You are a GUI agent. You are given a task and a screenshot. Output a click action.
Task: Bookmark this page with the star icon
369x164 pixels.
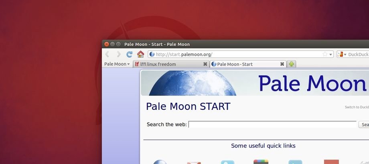click(x=325, y=55)
